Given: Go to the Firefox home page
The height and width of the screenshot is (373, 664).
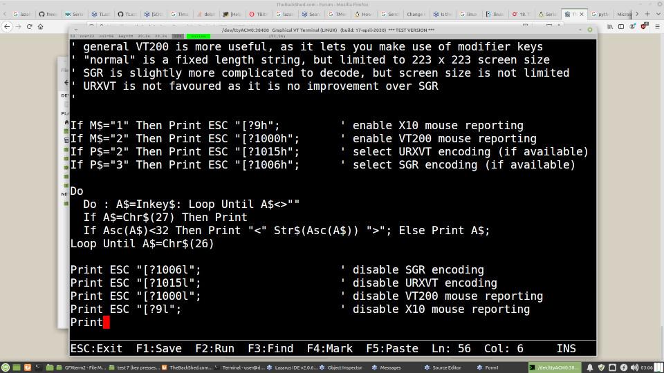Looking at the screenshot, I should click(x=41, y=26).
